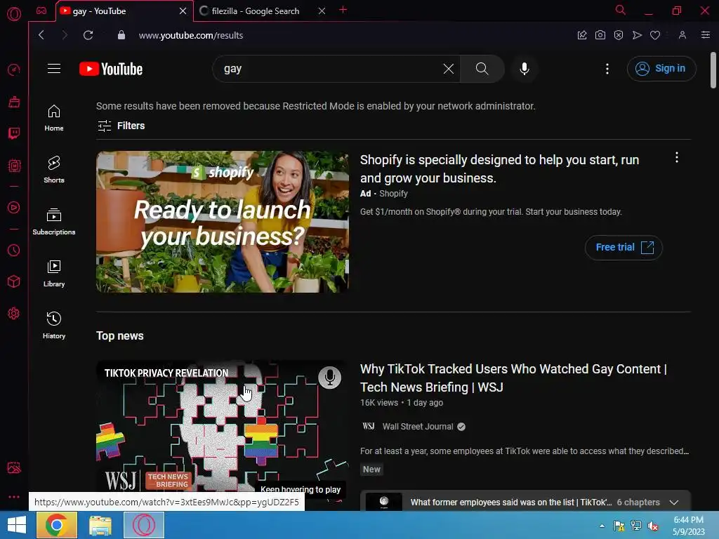
Task: Open the Extensions cube icon in sidebar
Action: [14, 281]
